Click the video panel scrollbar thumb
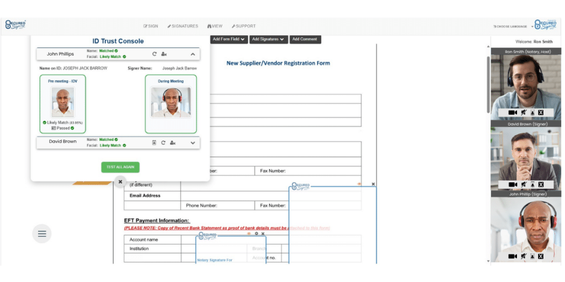This screenshot has width=565, height=282. (489, 84)
